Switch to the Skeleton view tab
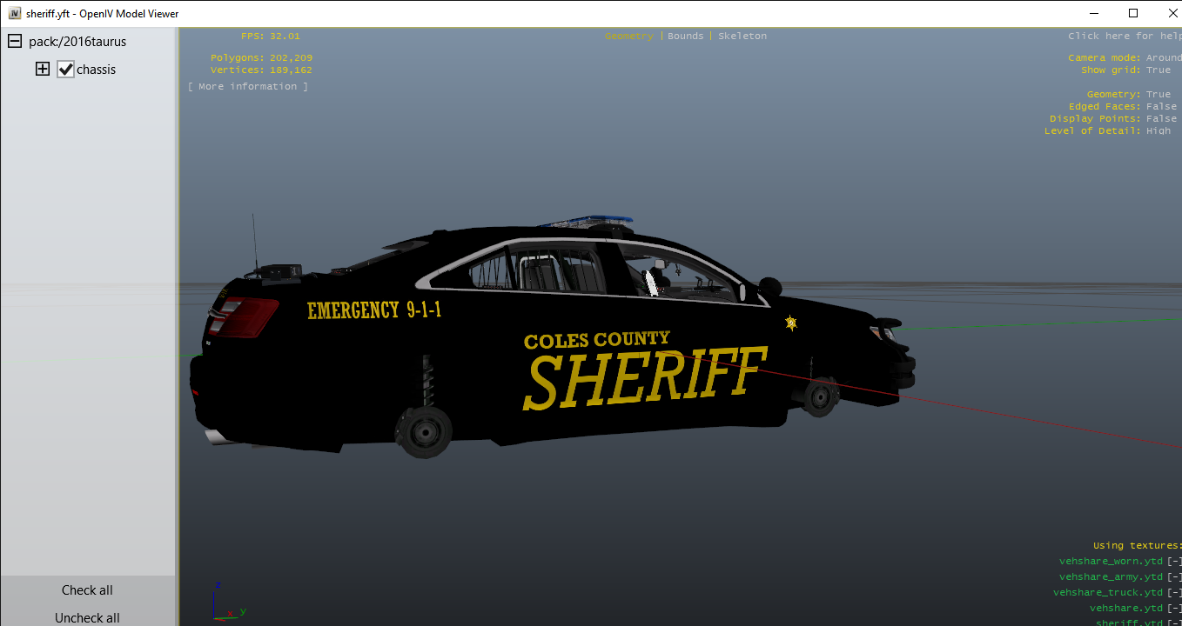The height and width of the screenshot is (626, 1182). [742, 37]
